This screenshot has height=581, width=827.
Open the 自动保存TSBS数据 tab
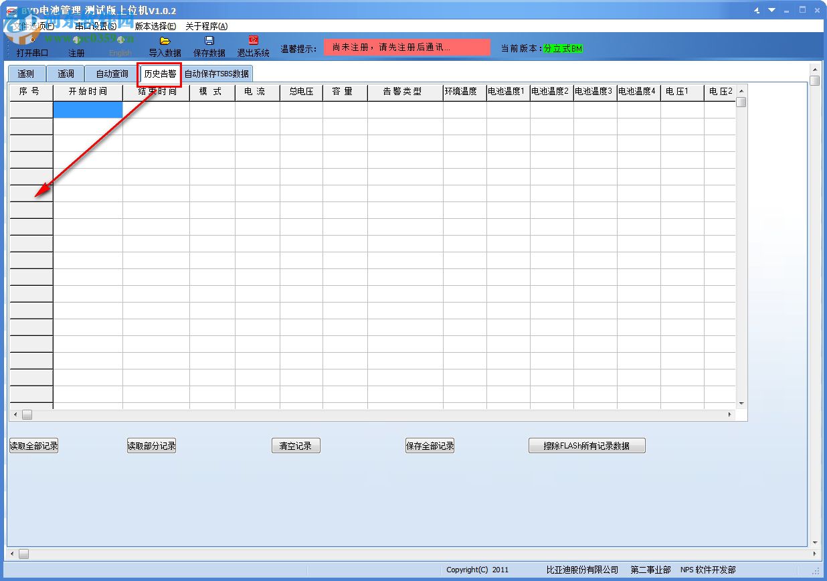[x=217, y=74]
